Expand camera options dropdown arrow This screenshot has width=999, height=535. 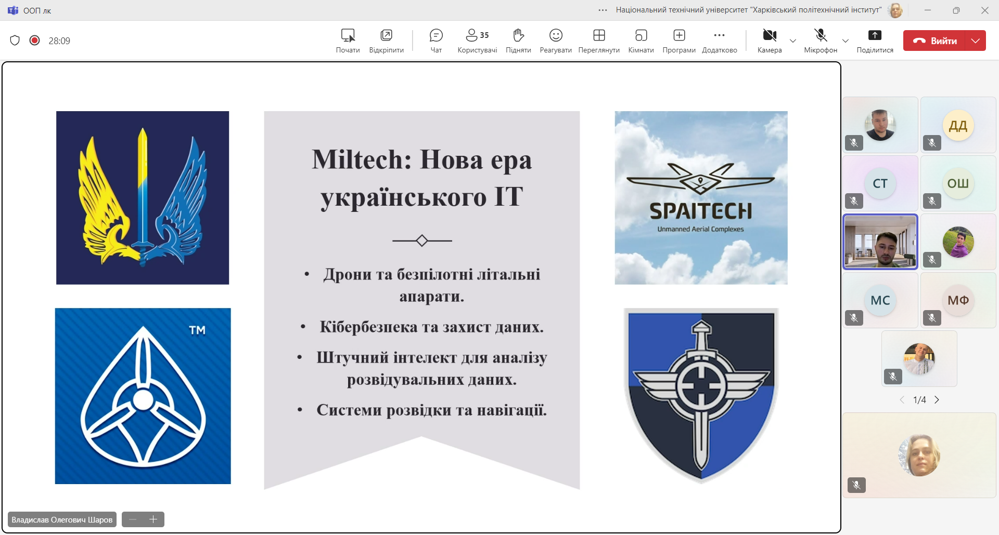coord(793,41)
